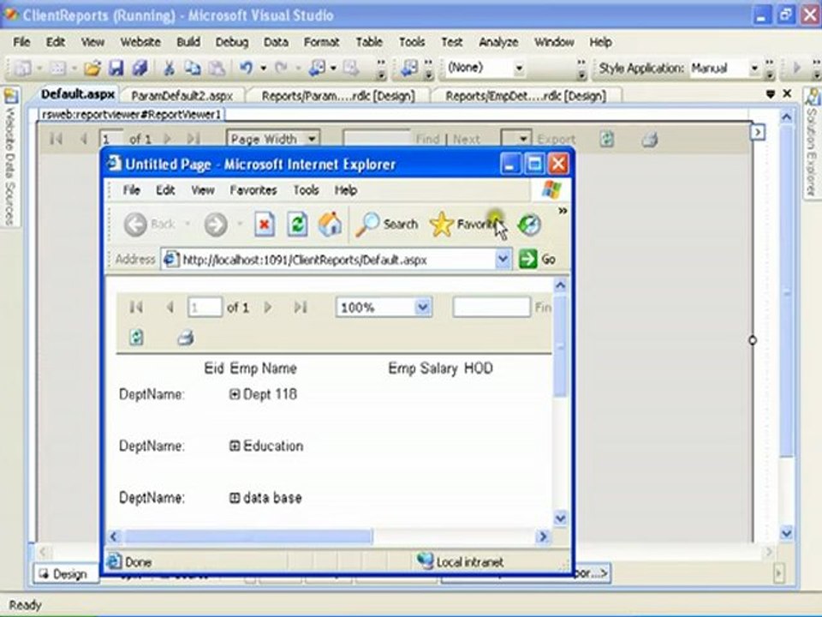This screenshot has width=822, height=617.
Task: Switch to Reports/Param....rdlc [Design] tab
Action: click(338, 96)
